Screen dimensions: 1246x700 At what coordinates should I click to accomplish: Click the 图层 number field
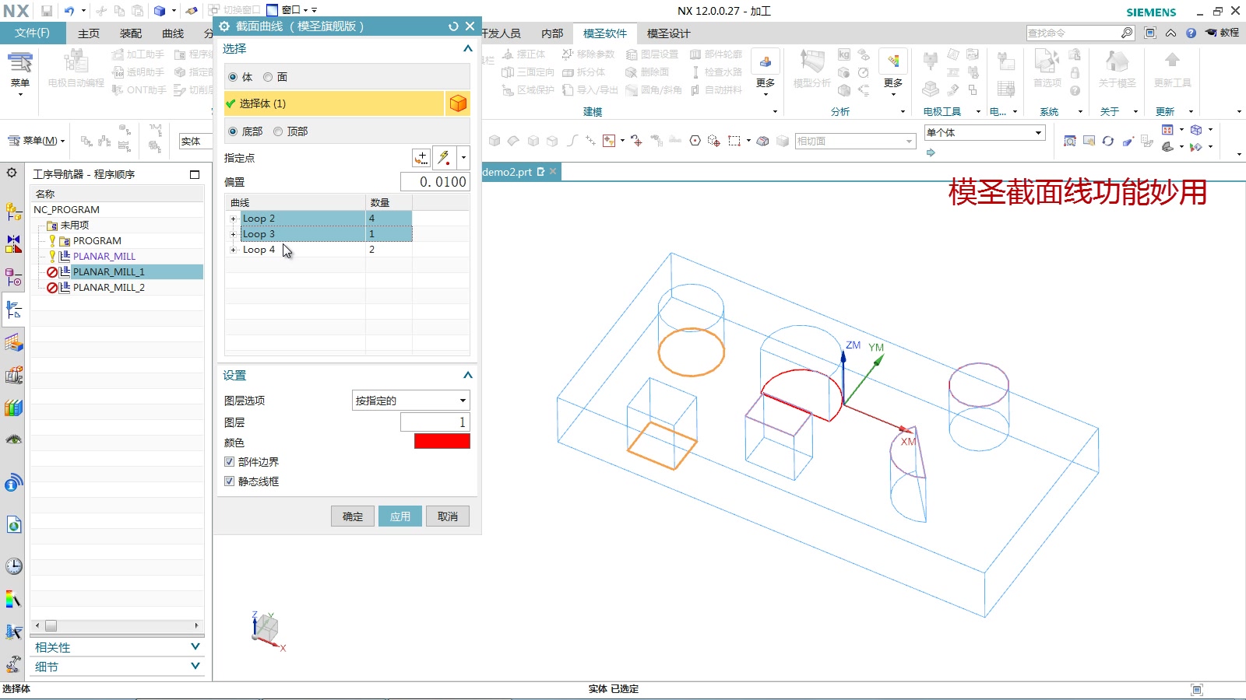pyautogui.click(x=435, y=422)
